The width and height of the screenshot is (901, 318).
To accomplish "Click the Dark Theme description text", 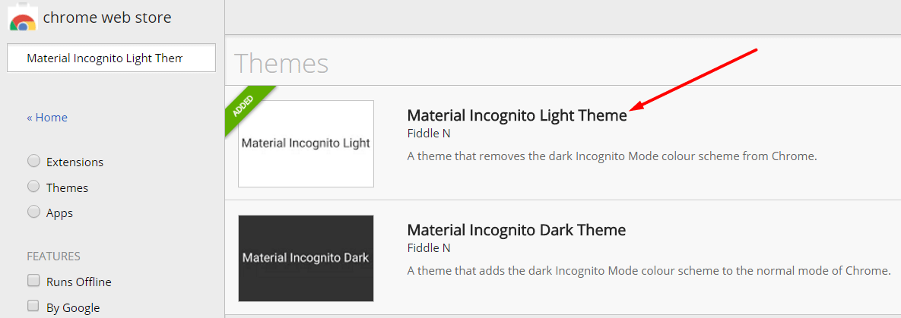I will coord(649,271).
